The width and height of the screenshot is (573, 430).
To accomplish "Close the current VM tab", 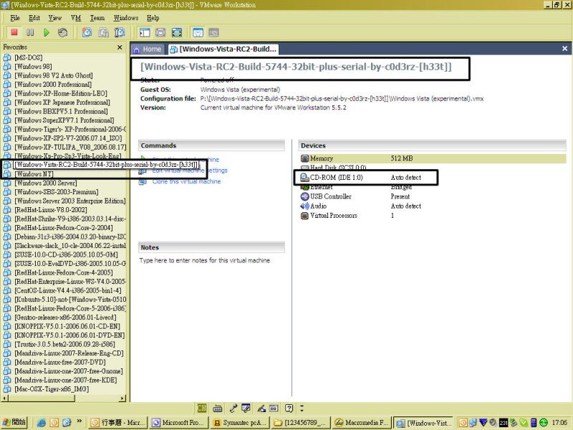I will 564,49.
